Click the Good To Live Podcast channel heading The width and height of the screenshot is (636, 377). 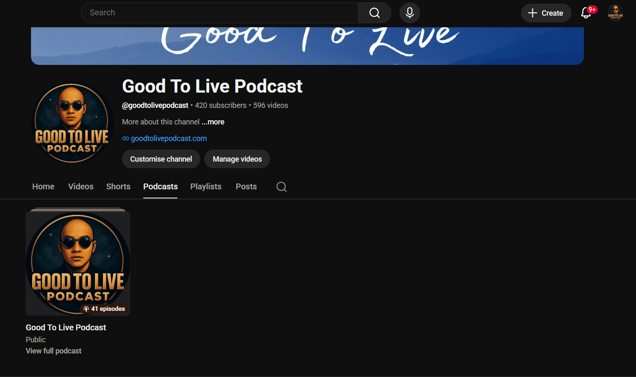tap(212, 86)
